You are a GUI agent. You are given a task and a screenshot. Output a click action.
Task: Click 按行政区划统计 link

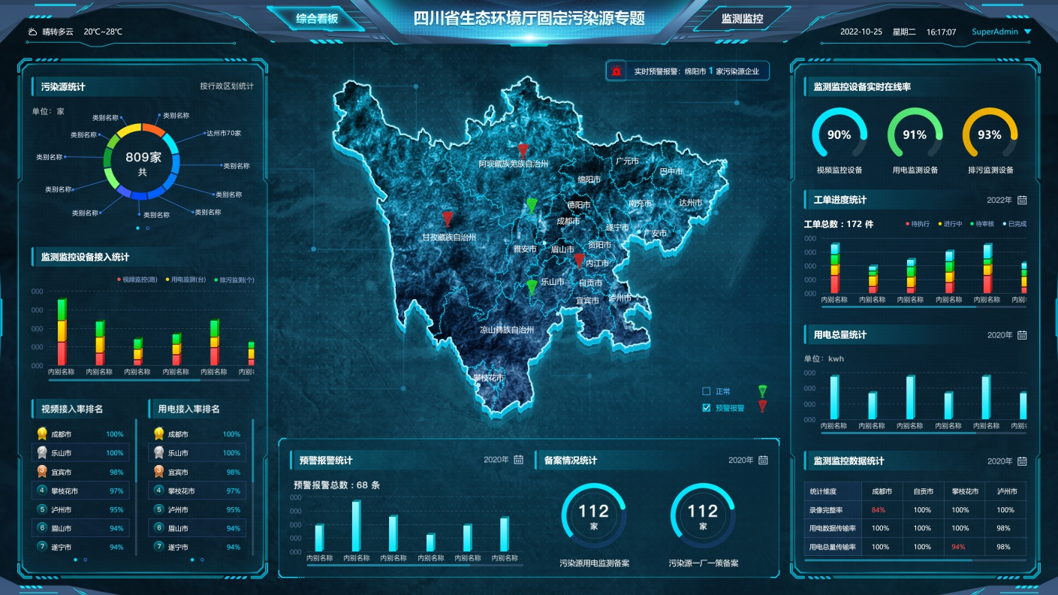tap(226, 86)
